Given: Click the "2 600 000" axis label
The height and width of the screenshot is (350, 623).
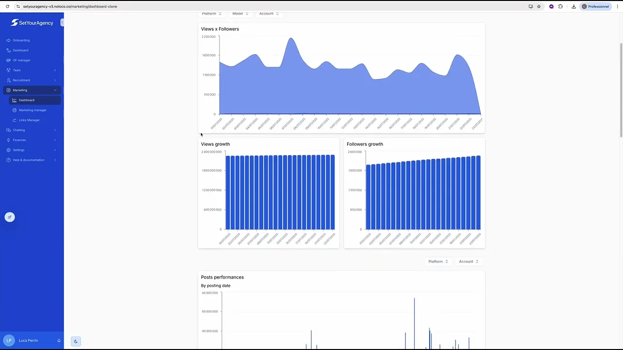Looking at the screenshot, I should tap(355, 152).
